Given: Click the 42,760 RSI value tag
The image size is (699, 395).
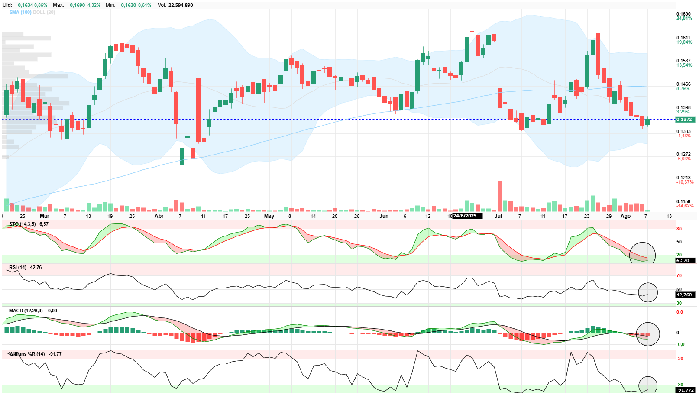Looking at the screenshot, I should tap(685, 295).
